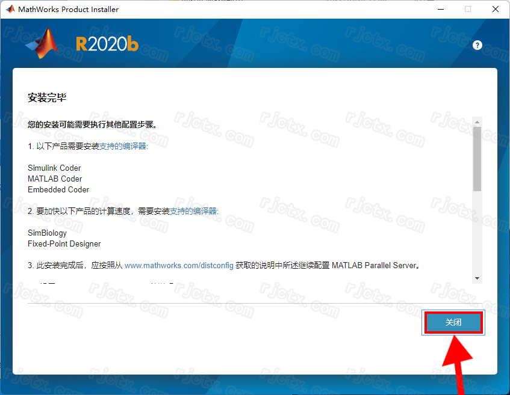Select the Embedded Coder text
The width and height of the screenshot is (510, 395).
click(x=58, y=189)
